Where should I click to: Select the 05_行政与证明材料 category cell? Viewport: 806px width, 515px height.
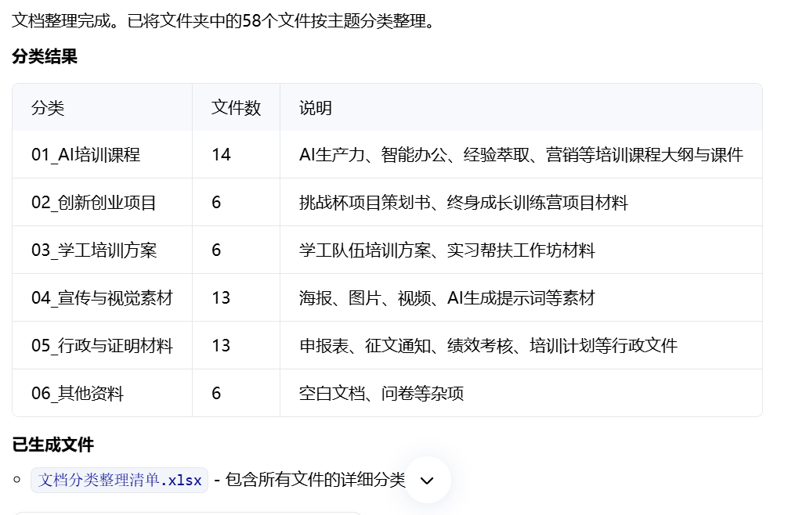(x=103, y=346)
